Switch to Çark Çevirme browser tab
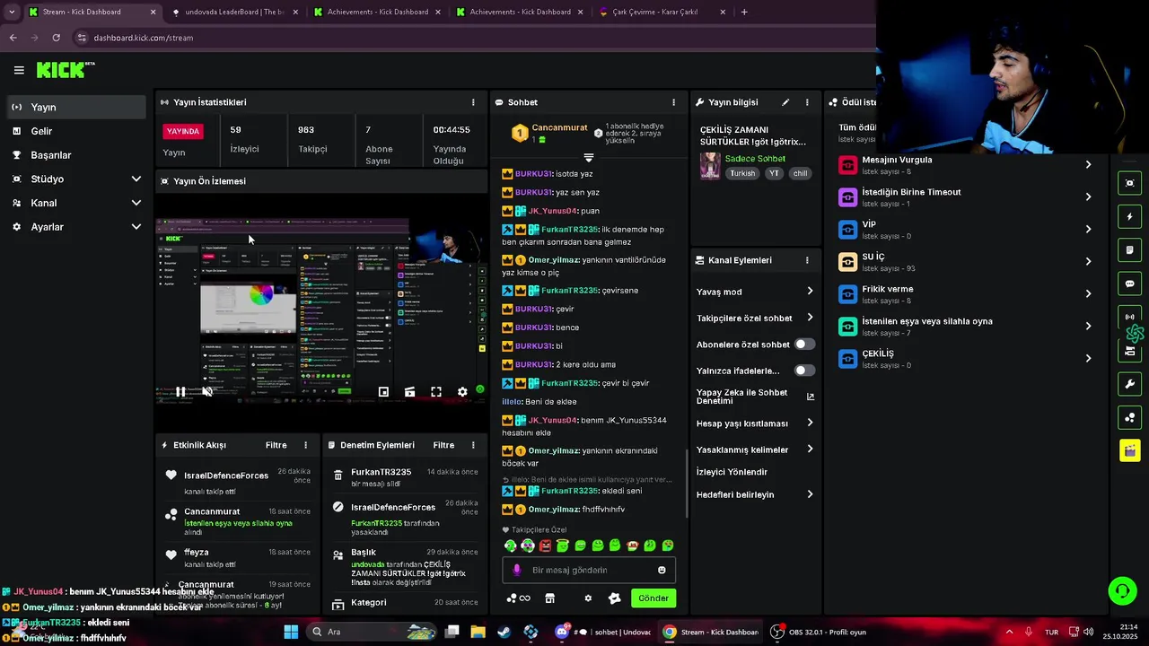Image resolution: width=1149 pixels, height=646 pixels. tap(661, 12)
